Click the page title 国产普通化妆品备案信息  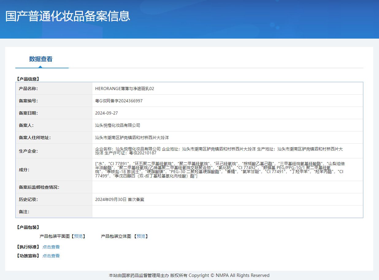point(68,16)
